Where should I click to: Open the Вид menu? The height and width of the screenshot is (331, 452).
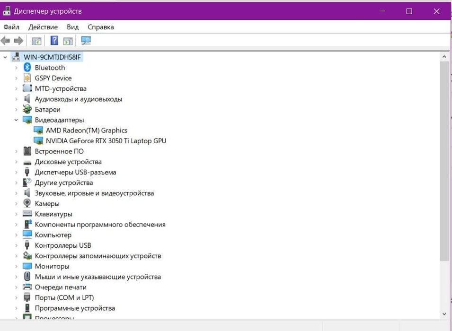click(72, 27)
